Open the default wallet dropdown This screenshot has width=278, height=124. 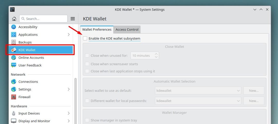(198, 91)
